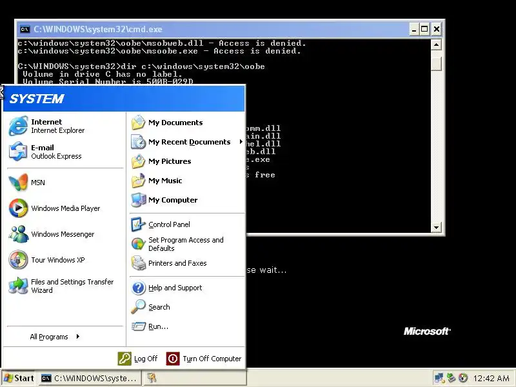Open Internet Explorer icon in Start menu

coord(18,126)
